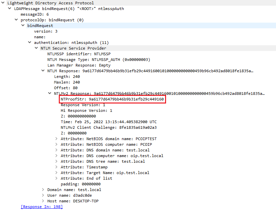Screen dimensions: 276x212
Task: Collapse the NTLMv2 Response node
Action: pos(50,93)
